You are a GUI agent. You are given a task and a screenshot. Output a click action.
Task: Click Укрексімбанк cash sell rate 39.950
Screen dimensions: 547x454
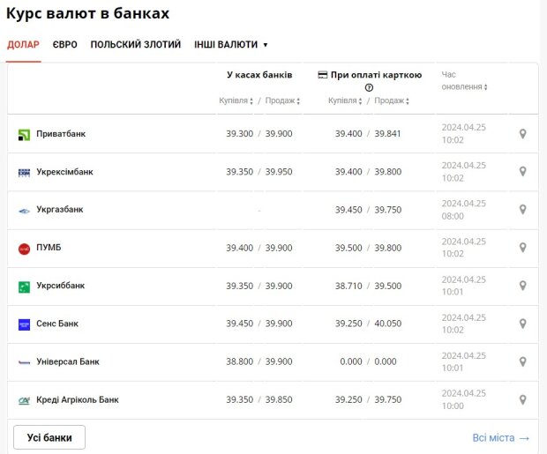pos(279,172)
